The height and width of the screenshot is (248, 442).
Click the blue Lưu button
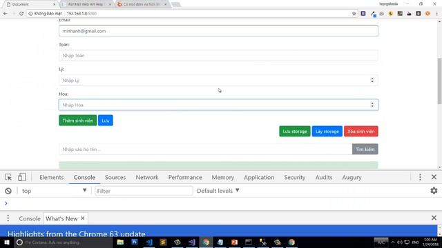click(x=106, y=121)
